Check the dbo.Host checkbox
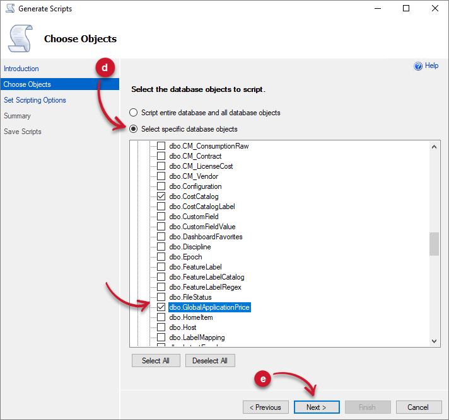Screen dimensions: 449x420 [x=161, y=327]
